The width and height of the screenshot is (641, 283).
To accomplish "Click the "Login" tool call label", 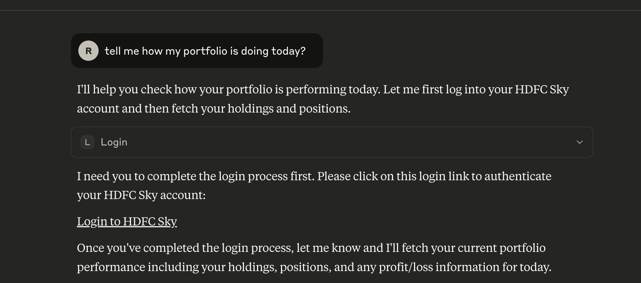I will pos(114,142).
